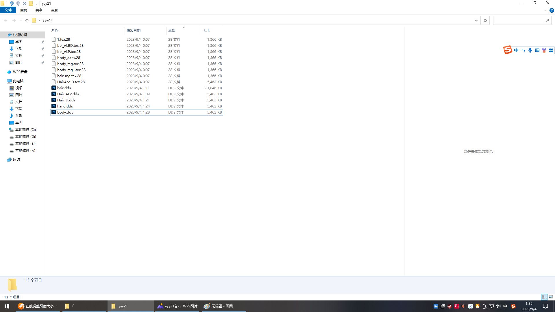Click the Up directory arrow icon
The height and width of the screenshot is (312, 555).
coord(27,21)
